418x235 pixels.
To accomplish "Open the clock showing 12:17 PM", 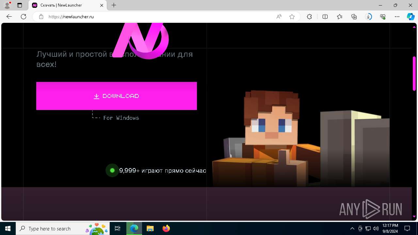I will tap(390, 228).
